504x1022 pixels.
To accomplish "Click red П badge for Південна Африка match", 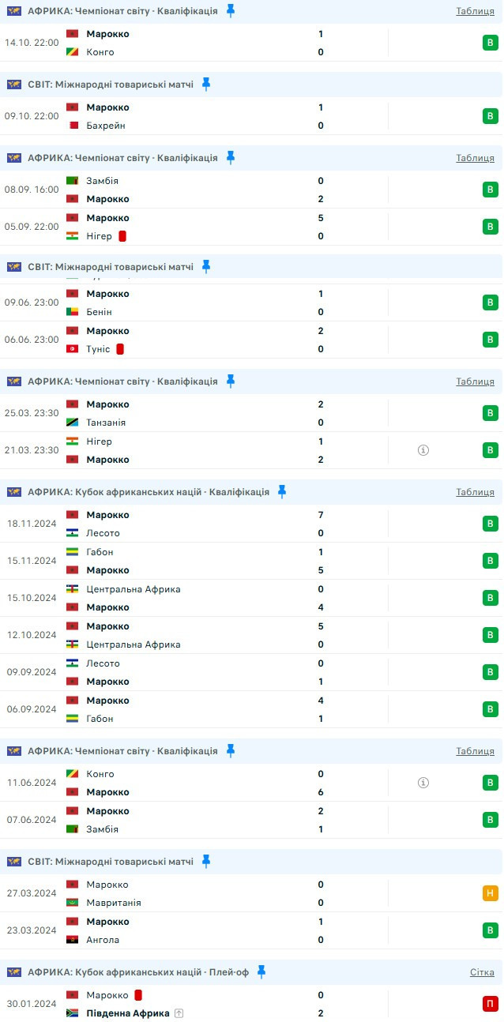I will [491, 1004].
